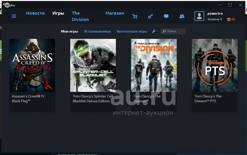This screenshot has height=155, width=247.
Task: Click the key activation icon
Action: (x=150, y=16)
